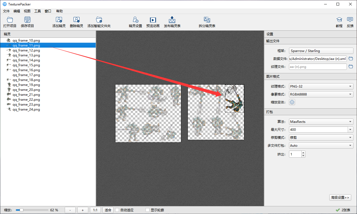Screen dimensions: 357x214
Task: Open 精灵设置 sprite settings
Action: click(135, 20)
